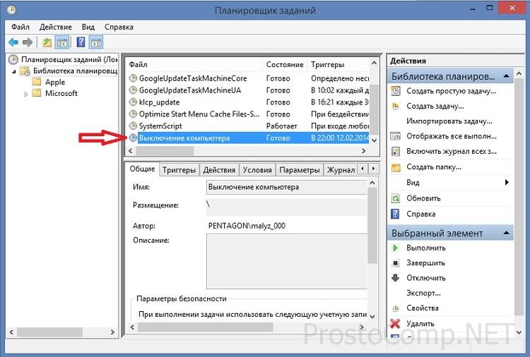530x357 pixels.
Task: Switch to the Действия tab
Action: coord(219,170)
